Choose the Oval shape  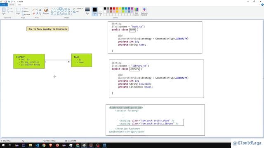[x=58, y=9]
